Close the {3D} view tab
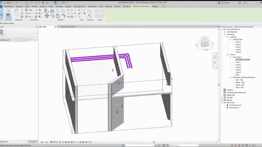 click(x=55, y=27)
